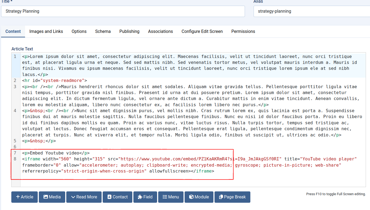Insert a Module with Module button
Viewport: 370px width, 210px height.
[x=199, y=197]
